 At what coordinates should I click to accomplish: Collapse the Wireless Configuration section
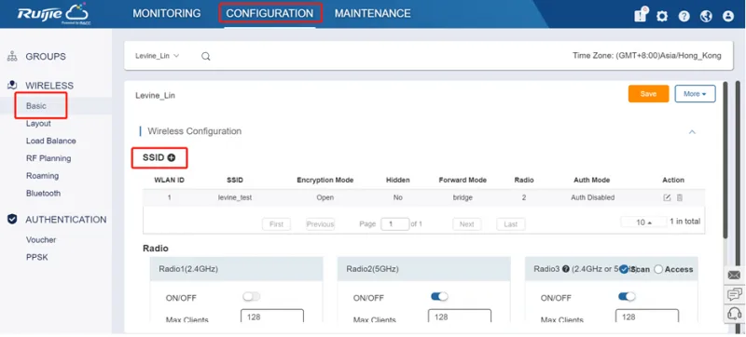coord(692,132)
